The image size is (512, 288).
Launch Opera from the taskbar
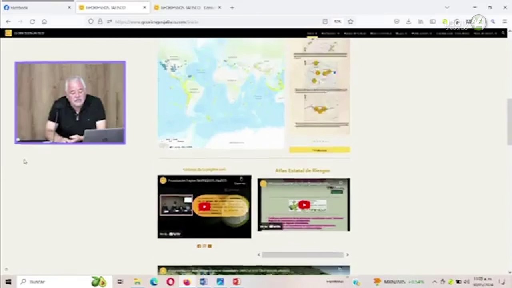pyautogui.click(x=170, y=282)
